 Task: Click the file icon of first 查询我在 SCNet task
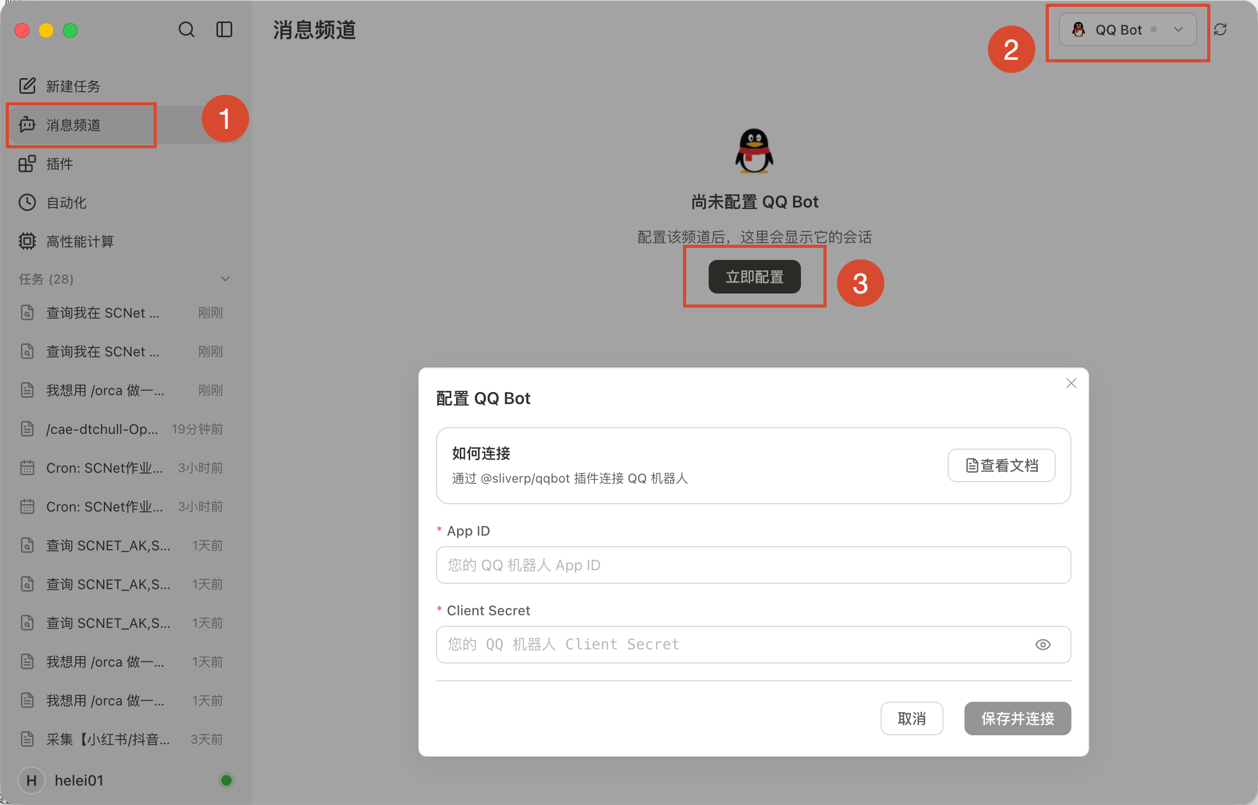point(27,313)
